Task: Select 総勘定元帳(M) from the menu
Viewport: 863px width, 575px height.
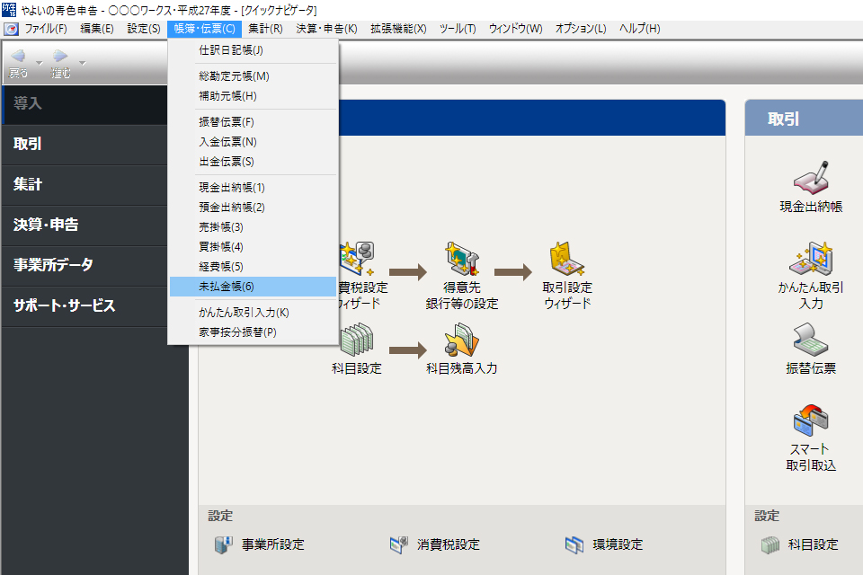Action: click(253, 76)
